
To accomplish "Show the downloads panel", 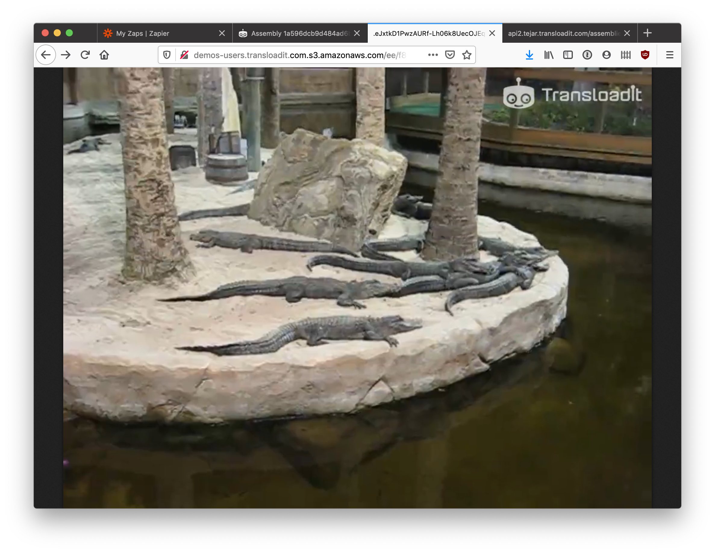I will (529, 55).
